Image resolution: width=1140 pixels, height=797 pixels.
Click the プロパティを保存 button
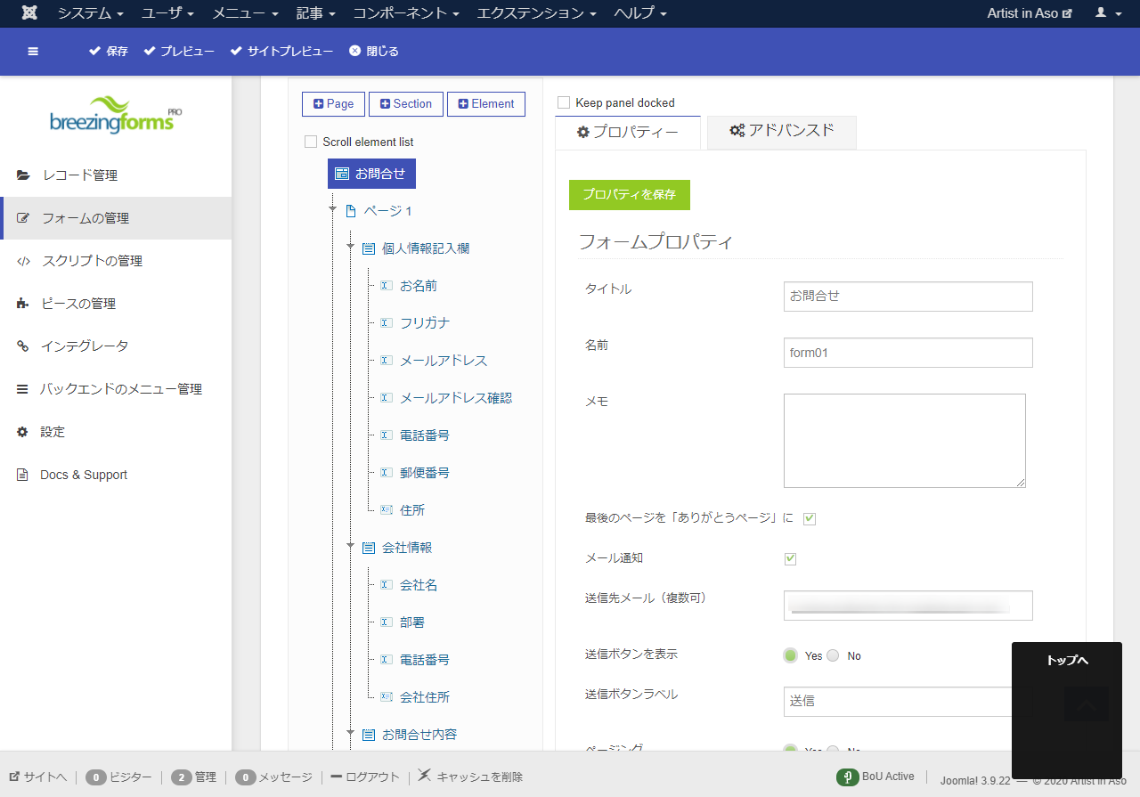click(x=630, y=194)
